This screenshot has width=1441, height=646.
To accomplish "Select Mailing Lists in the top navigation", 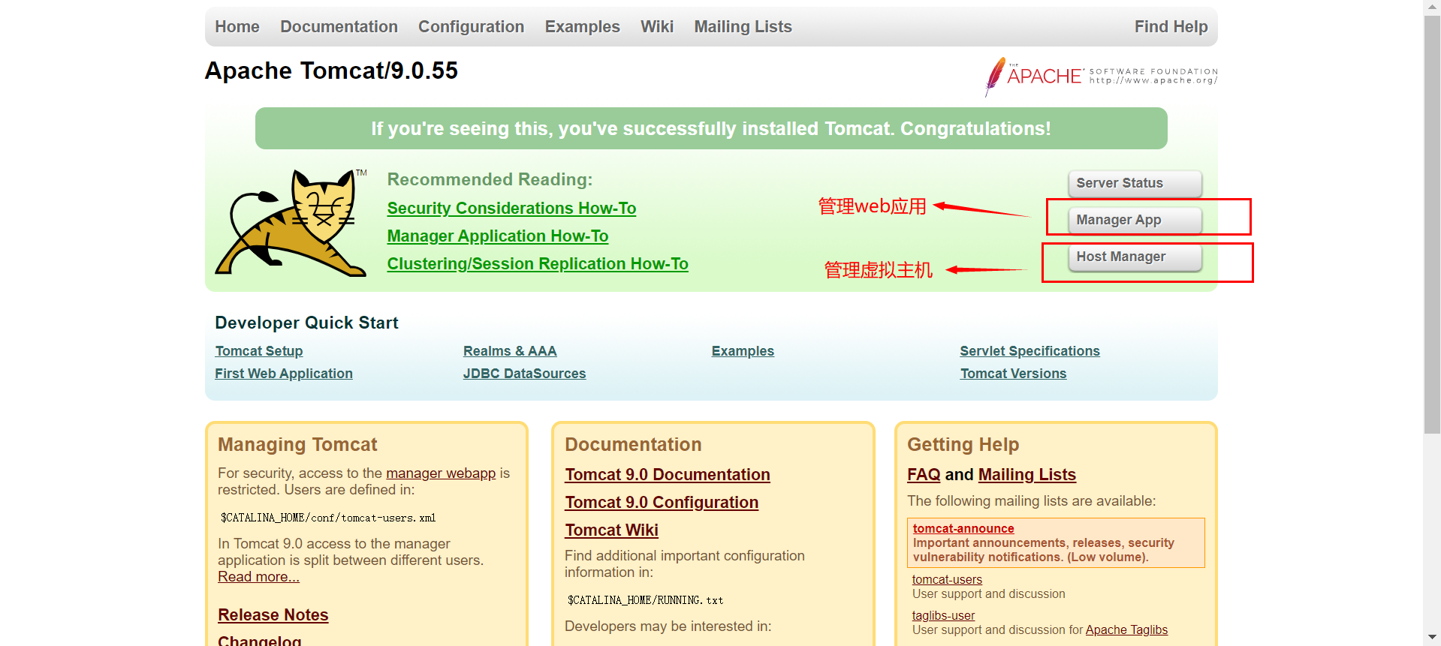I will point(743,27).
